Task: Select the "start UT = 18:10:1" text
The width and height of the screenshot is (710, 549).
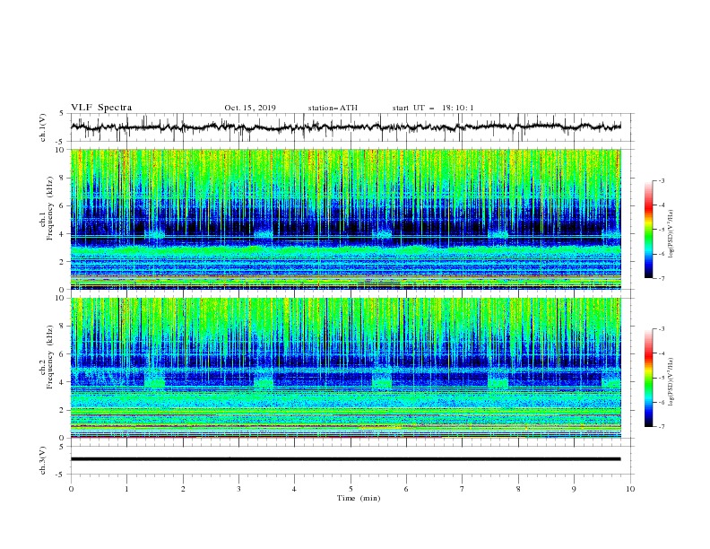Action: tap(433, 108)
